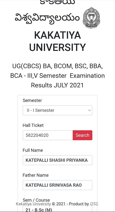
Task: Click the UG(CBCS) BA, BCOM, BSC heading line
Action: click(57, 66)
